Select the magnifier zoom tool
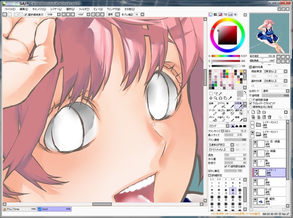This screenshot has width=293, height=218. tap(215, 98)
